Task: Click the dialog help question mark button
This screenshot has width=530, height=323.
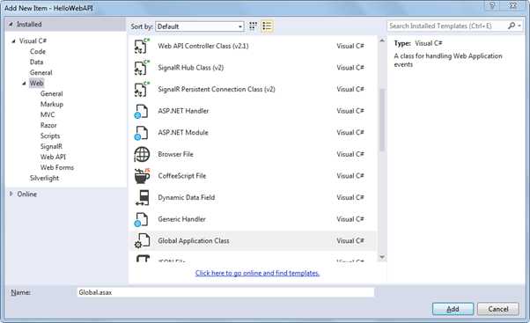Action: point(492,6)
